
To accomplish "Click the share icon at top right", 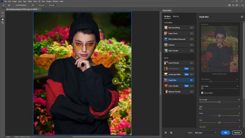I will coord(243,5).
